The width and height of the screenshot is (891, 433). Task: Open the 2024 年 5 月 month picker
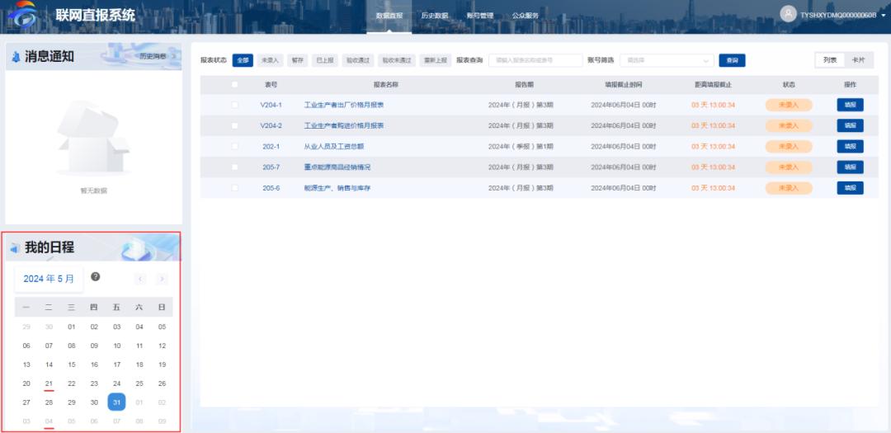click(49, 279)
